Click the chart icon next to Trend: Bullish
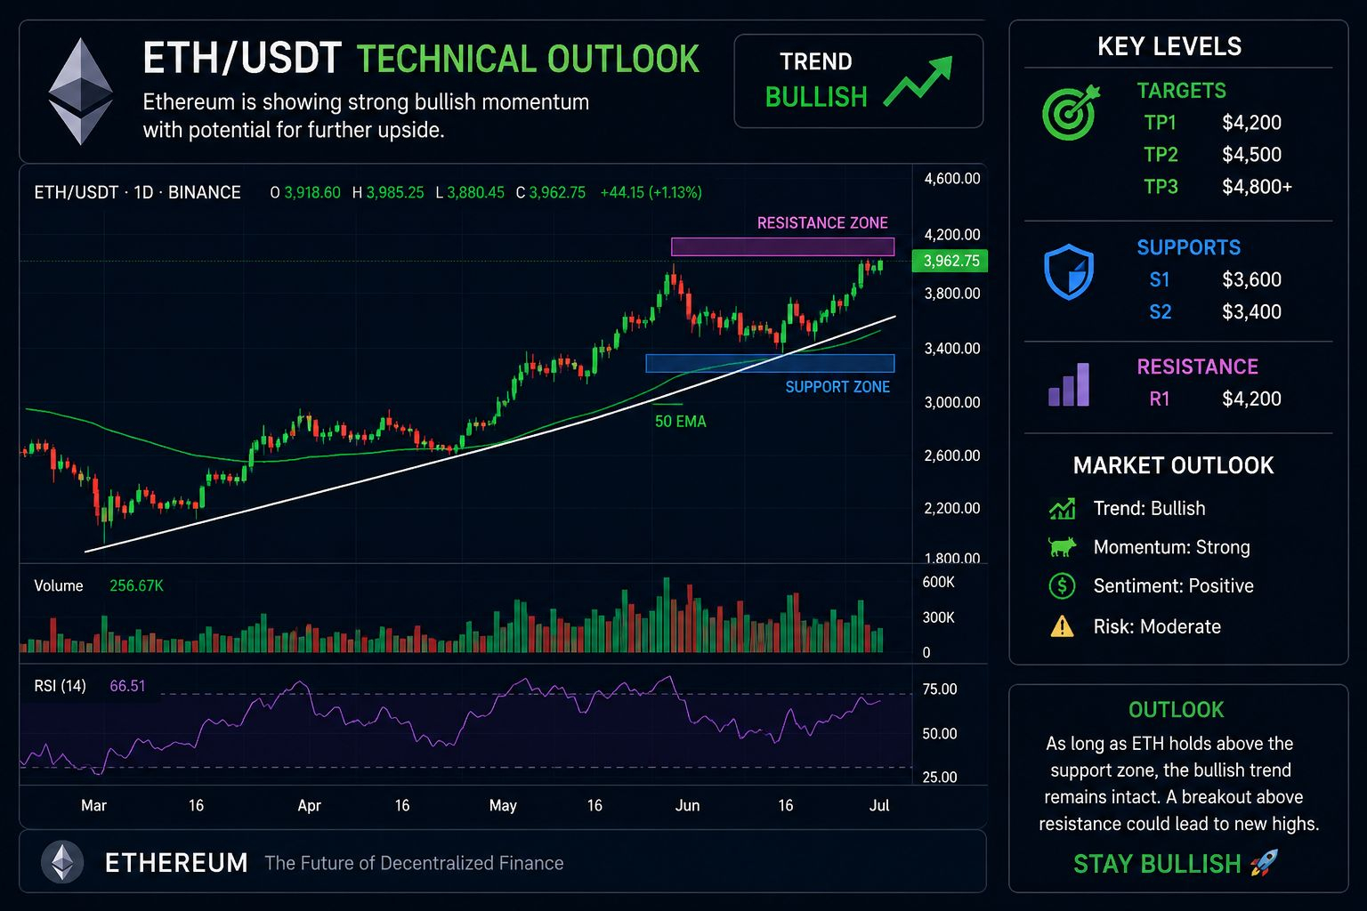This screenshot has width=1367, height=911. (x=1062, y=509)
